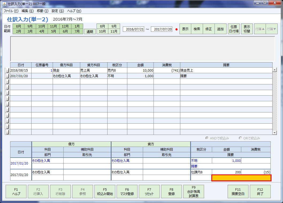The width and height of the screenshot is (283, 203).
Task: Click the 2016/07/21 date input field
Action: pos(133,29)
